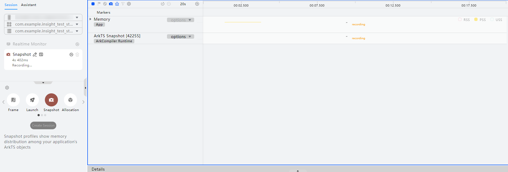The width and height of the screenshot is (508, 172).
Task: Delete the Snapshot session with trash icon
Action: [x=77, y=54]
